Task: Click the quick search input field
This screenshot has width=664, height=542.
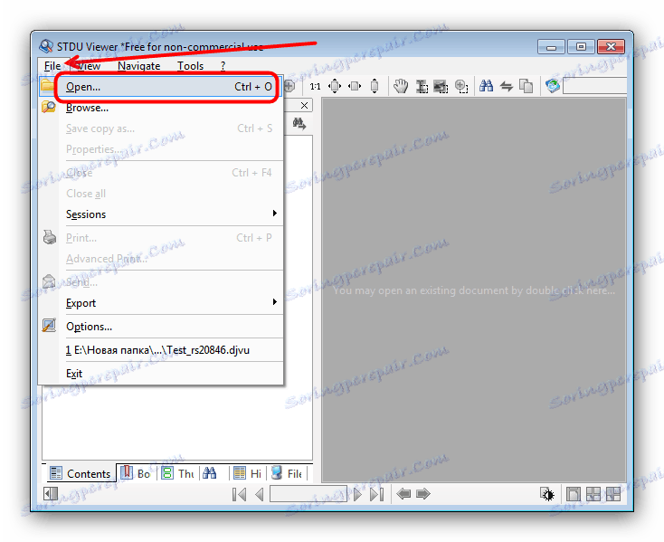Action: [594, 86]
